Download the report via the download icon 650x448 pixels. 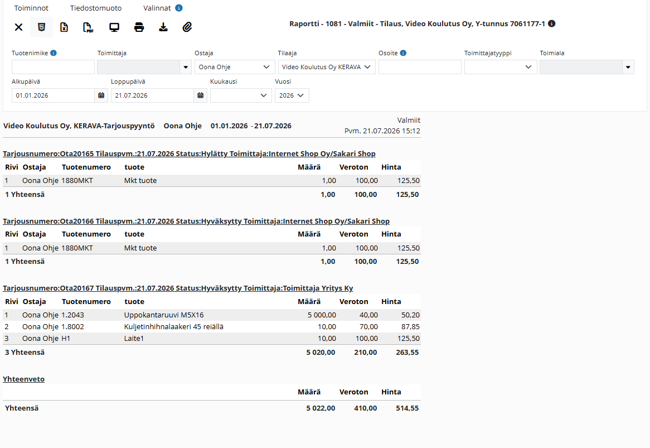(x=163, y=27)
